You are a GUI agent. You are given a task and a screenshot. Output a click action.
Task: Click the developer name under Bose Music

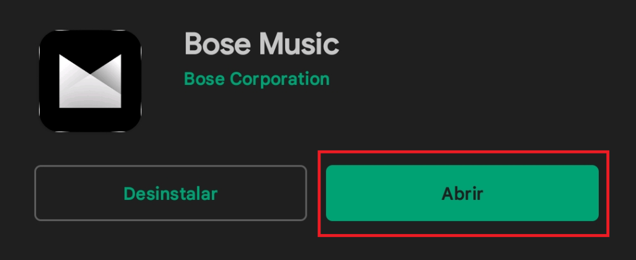[257, 79]
